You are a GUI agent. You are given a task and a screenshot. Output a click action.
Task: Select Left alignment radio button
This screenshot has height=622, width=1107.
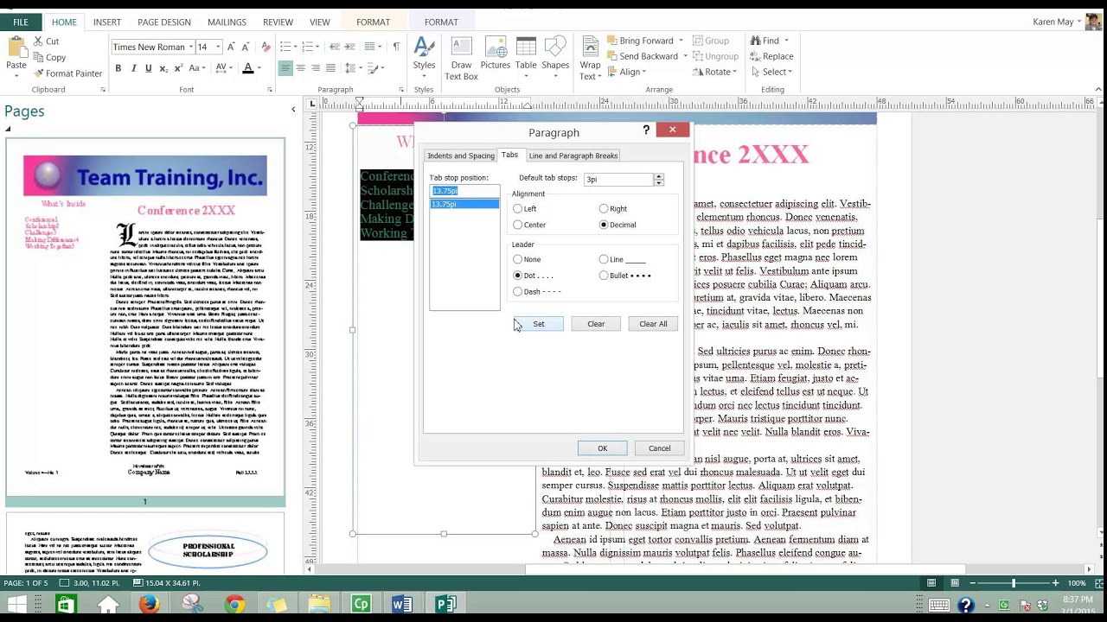pyautogui.click(x=518, y=208)
